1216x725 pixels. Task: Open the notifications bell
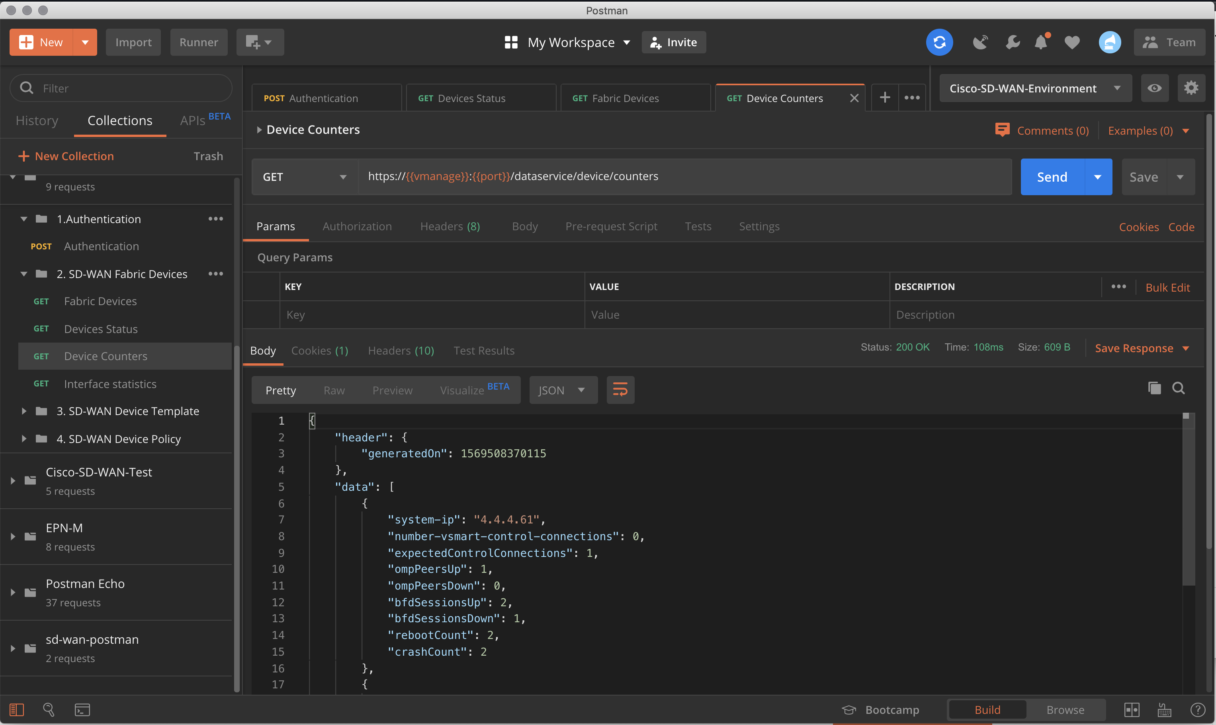click(x=1041, y=43)
